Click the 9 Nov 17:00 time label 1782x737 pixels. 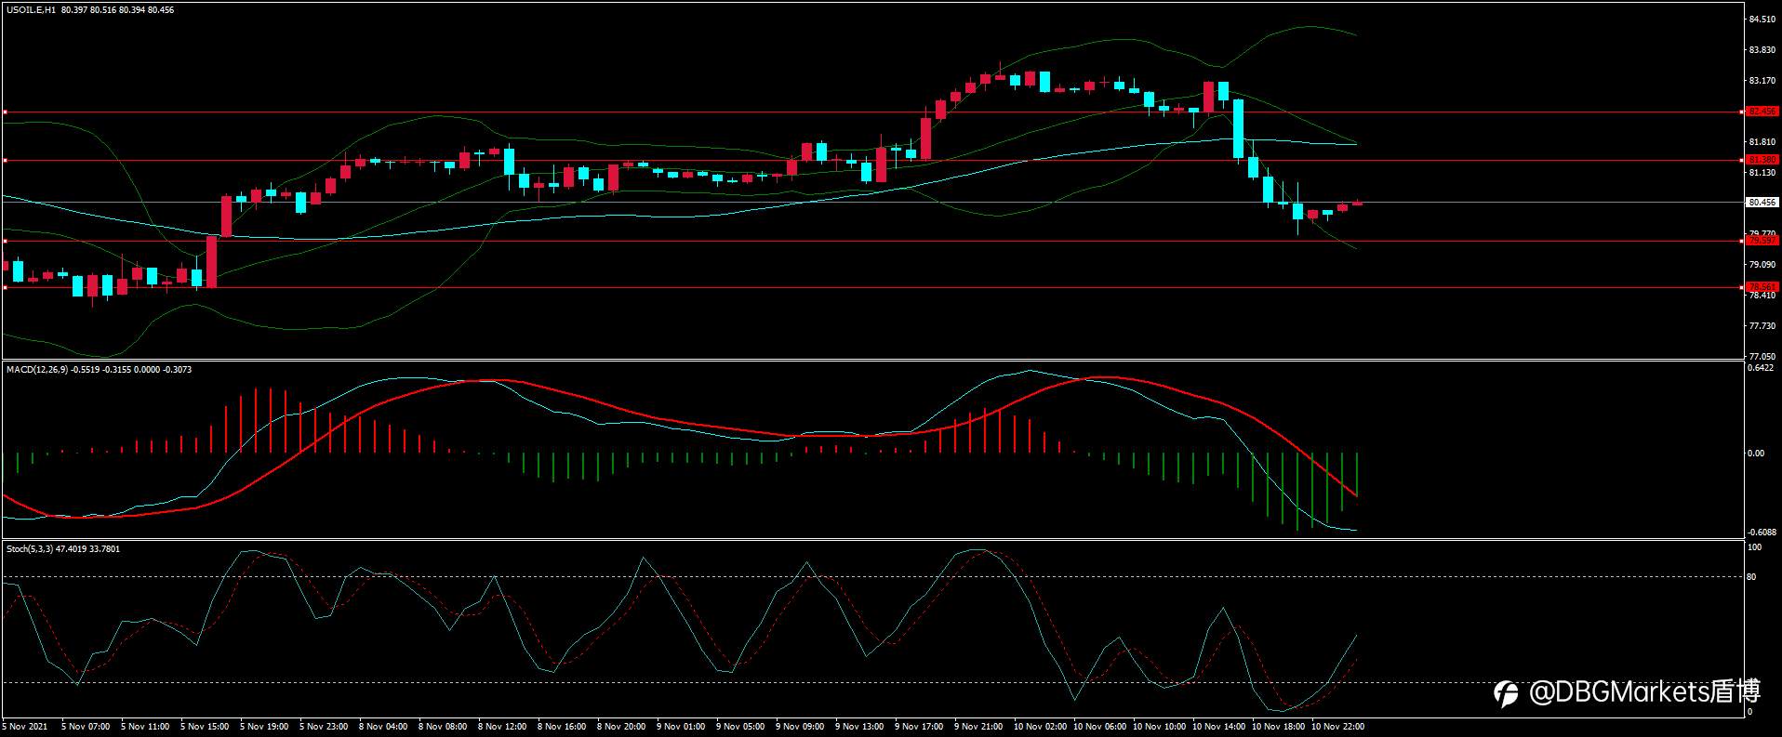click(919, 727)
